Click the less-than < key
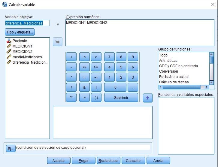 [x=84, y=57]
